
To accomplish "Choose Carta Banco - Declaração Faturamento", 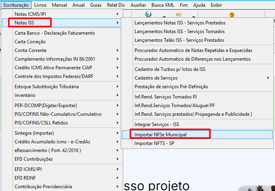I will coord(61,33).
